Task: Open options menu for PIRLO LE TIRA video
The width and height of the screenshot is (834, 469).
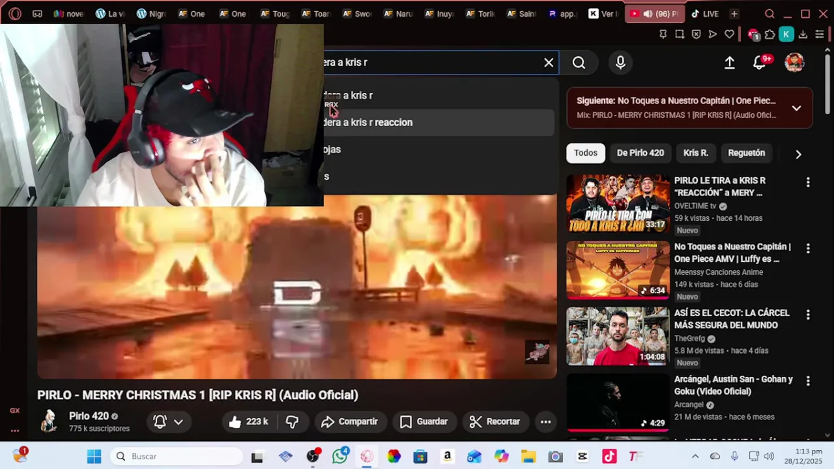Action: pyautogui.click(x=808, y=182)
